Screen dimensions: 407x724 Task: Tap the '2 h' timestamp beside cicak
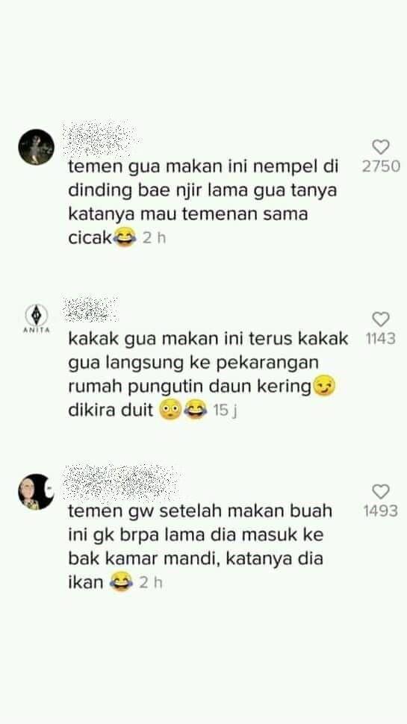click(154, 238)
